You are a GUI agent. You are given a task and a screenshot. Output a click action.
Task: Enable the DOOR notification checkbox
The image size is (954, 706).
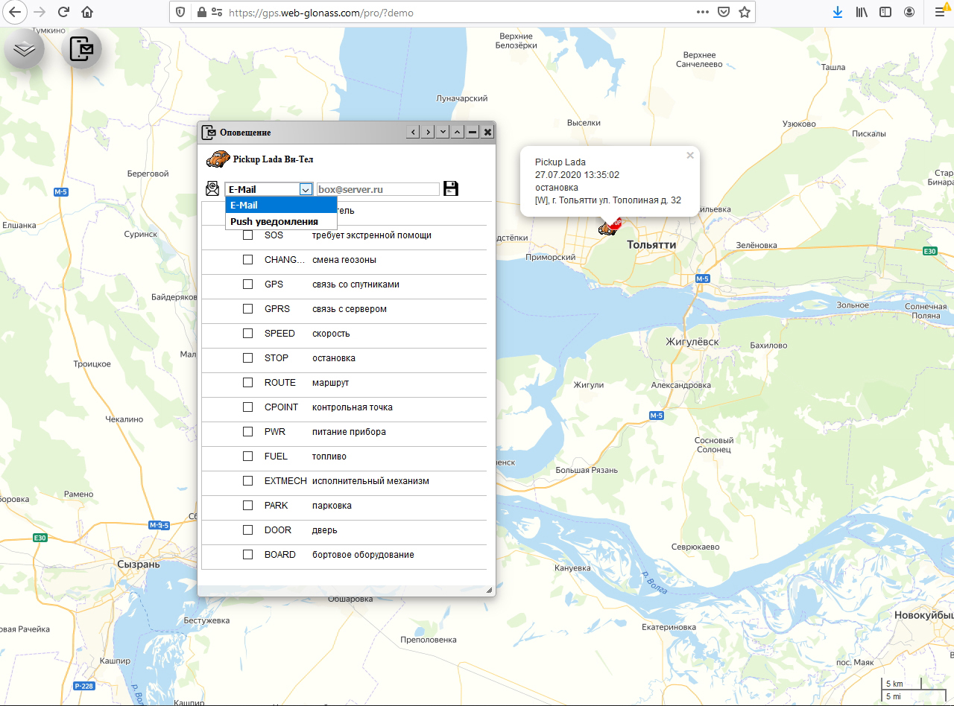[247, 530]
